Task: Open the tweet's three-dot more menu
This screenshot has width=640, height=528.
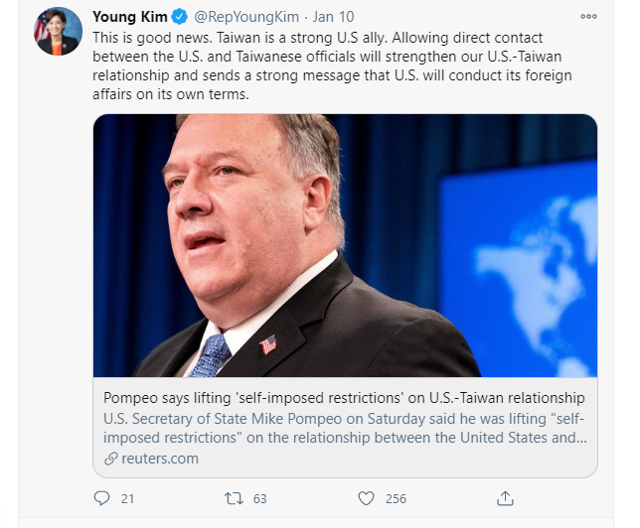Action: (x=588, y=16)
